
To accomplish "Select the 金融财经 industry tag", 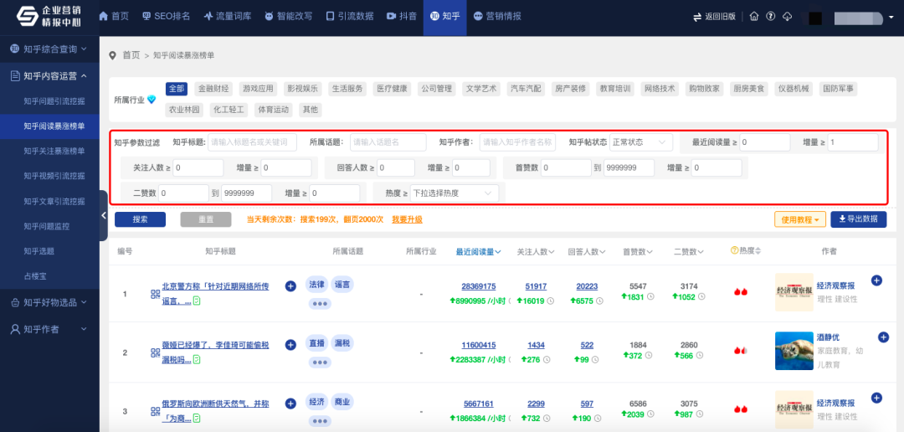I will coord(213,89).
